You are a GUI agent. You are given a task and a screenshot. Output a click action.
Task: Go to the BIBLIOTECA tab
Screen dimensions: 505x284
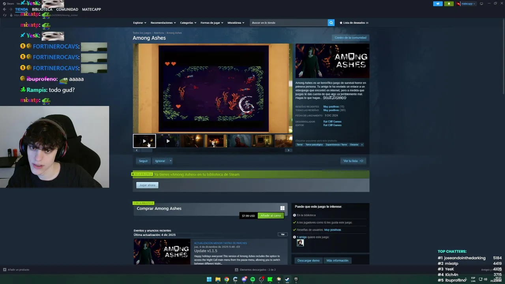(x=42, y=9)
